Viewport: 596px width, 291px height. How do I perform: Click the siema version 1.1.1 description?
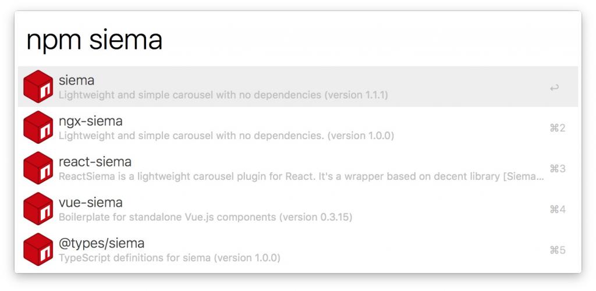[223, 94]
